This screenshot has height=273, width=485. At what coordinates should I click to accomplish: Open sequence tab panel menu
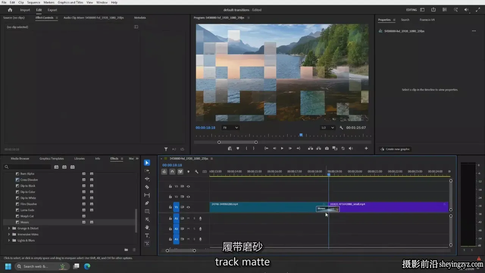point(212,158)
